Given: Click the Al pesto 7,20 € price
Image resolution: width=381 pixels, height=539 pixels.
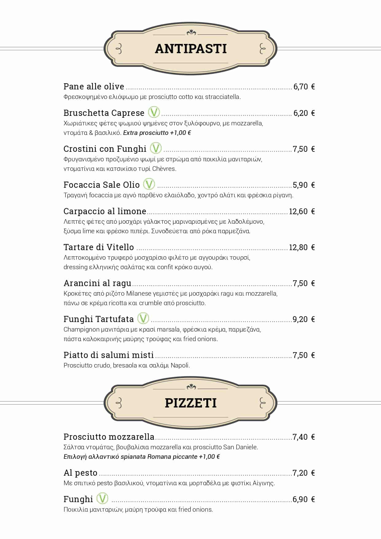Looking at the screenshot, I should pyautogui.click(x=304, y=473).
